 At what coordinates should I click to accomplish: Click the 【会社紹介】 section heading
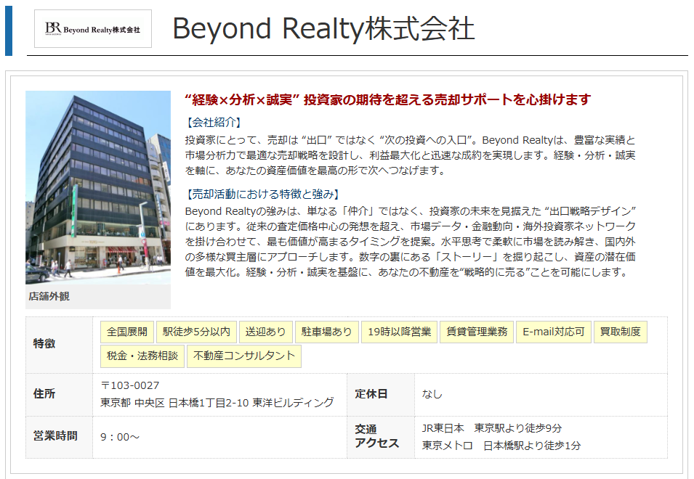point(214,122)
